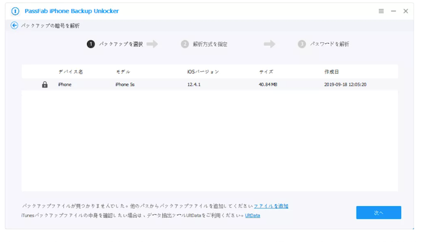Image resolution: width=445 pixels, height=242 pixels.
Task: Select step 1 バックアップを選択
Action: [x=115, y=44]
